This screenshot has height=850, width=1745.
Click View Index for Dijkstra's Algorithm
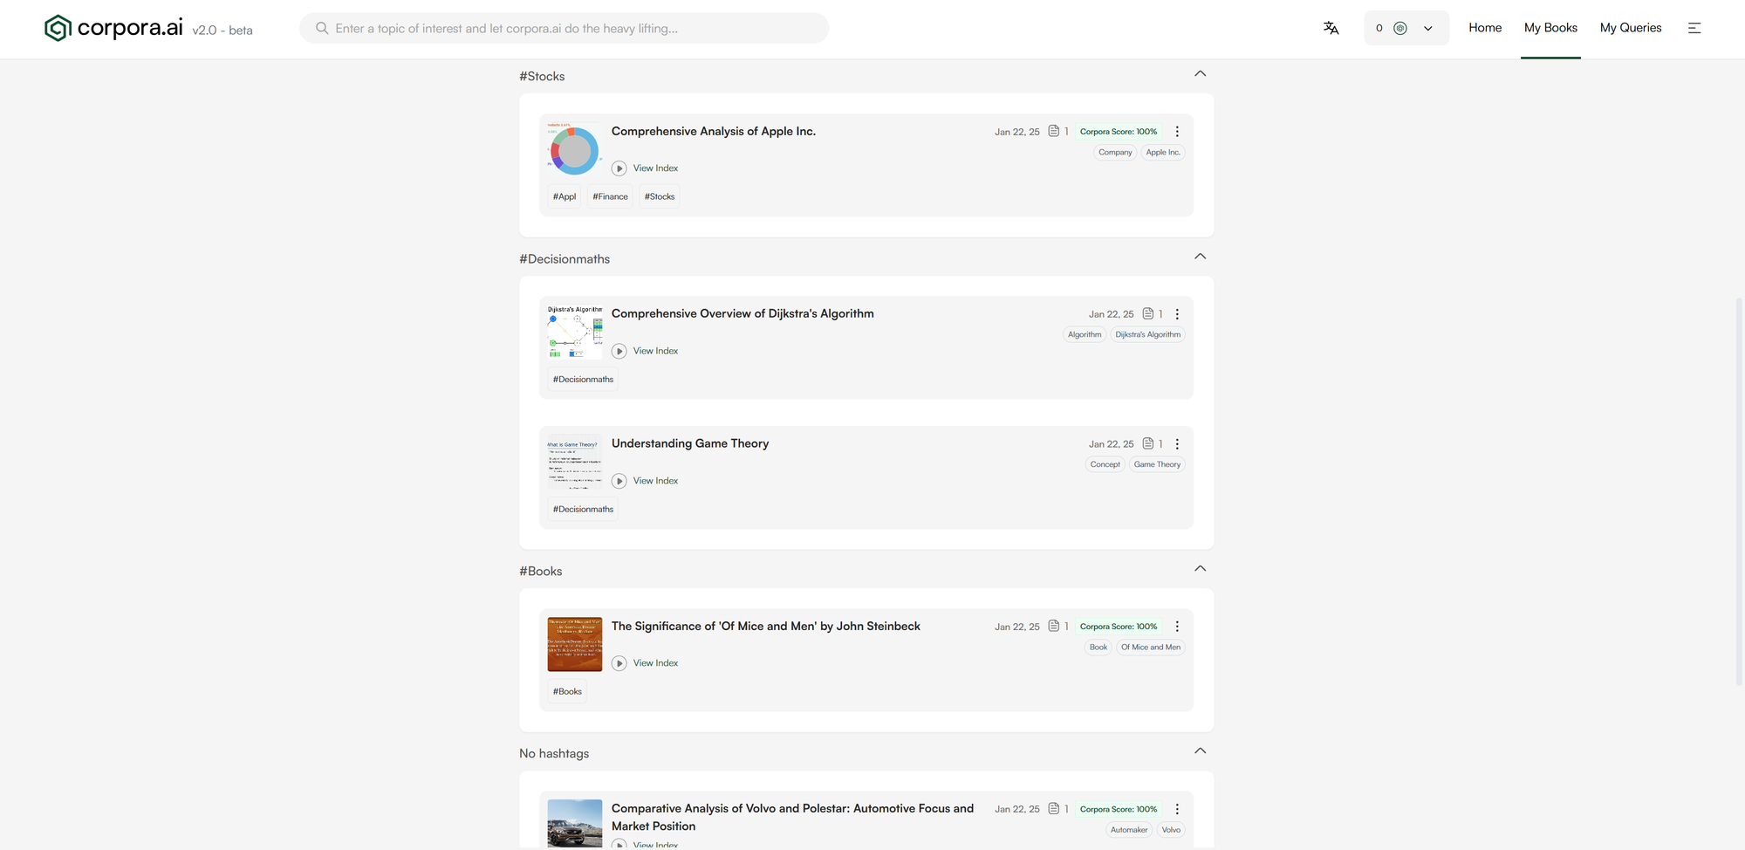(655, 351)
